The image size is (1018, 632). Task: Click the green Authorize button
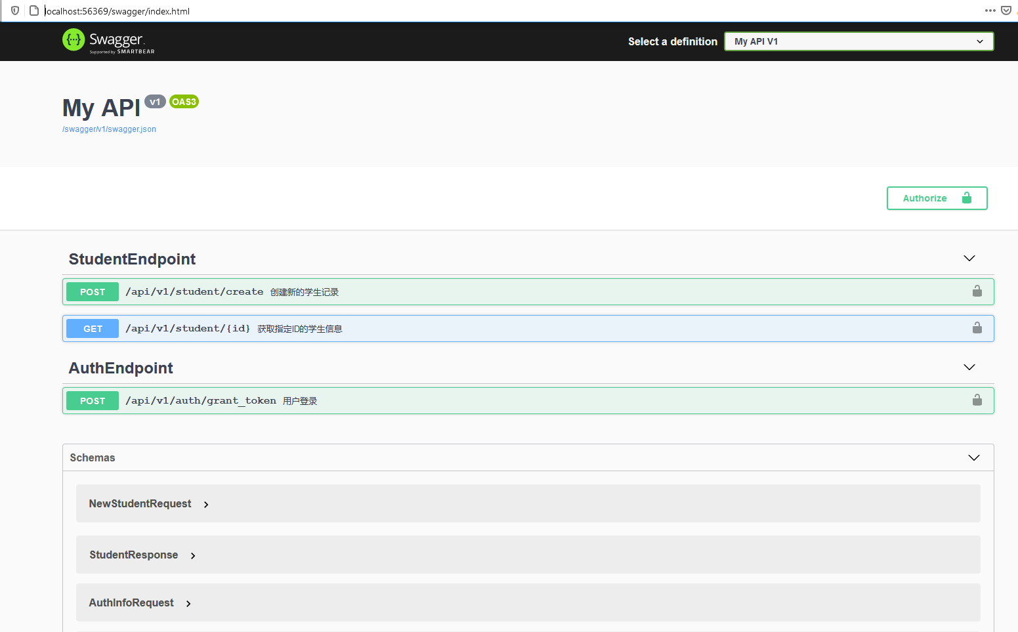(937, 198)
